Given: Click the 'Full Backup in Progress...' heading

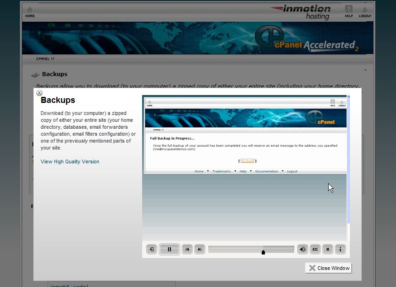Looking at the screenshot, I should [x=172, y=138].
